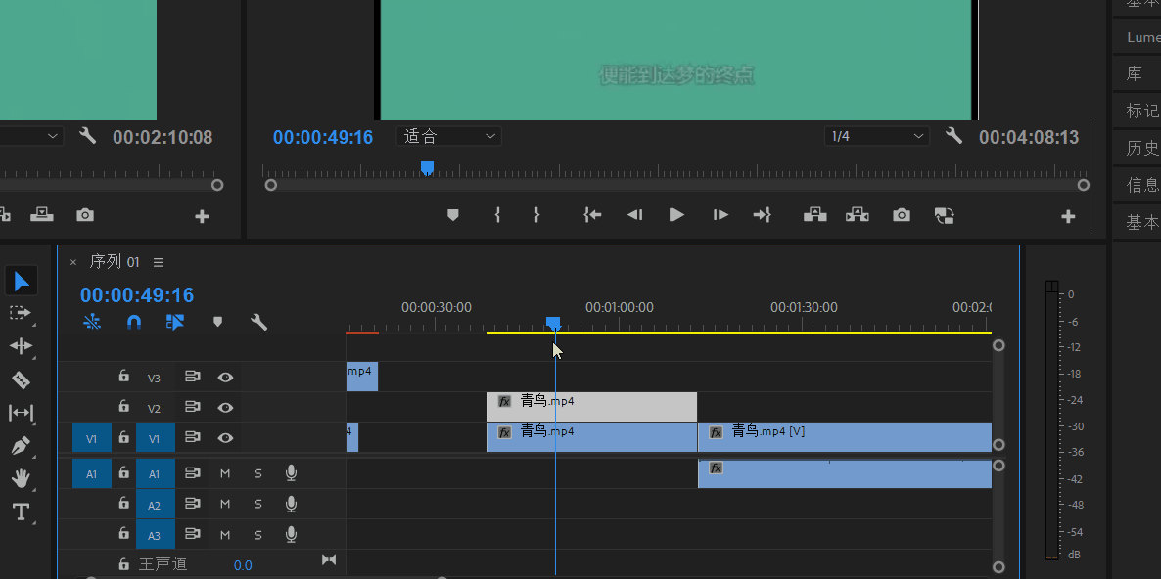1161x579 pixels.
Task: Add marker in timeline header
Action: pyautogui.click(x=217, y=322)
